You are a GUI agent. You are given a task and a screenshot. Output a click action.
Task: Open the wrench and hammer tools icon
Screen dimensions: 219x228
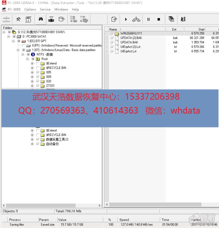[18, 19]
